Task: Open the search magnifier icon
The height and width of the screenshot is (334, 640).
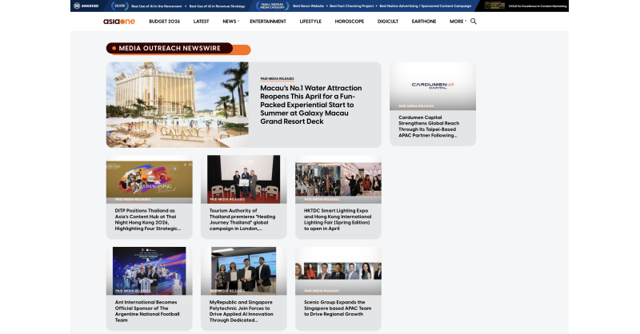Action: pyautogui.click(x=474, y=22)
